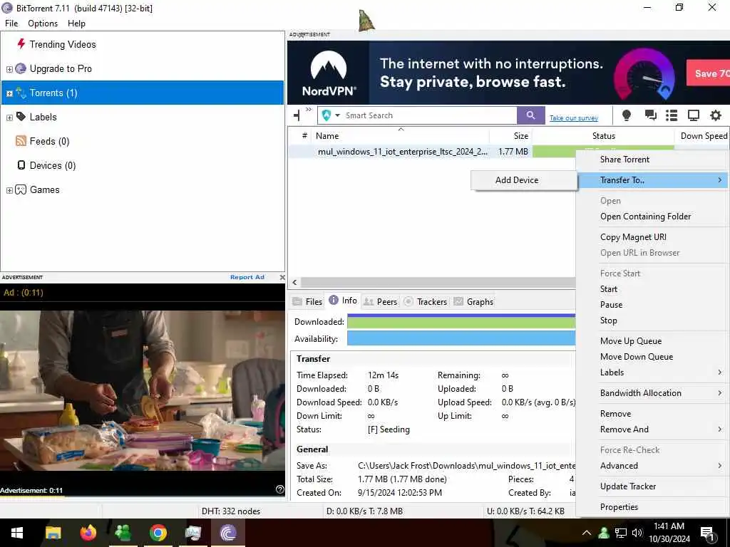Open the Advanced submenu
The image size is (730, 547).
point(652,466)
